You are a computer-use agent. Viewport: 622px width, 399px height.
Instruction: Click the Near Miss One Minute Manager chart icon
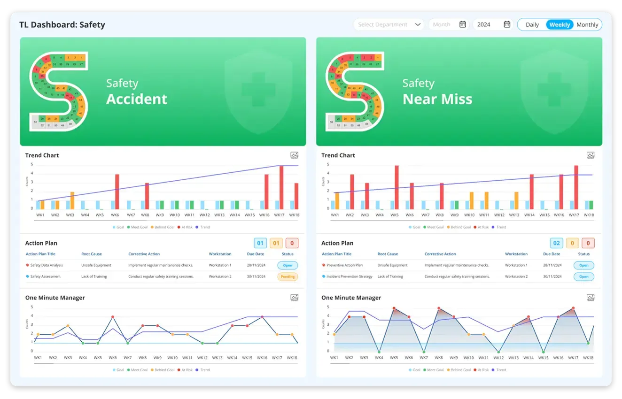point(591,297)
